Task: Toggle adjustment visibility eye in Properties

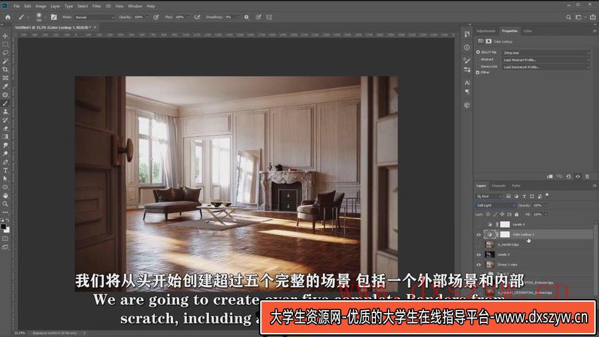Action: point(578,176)
